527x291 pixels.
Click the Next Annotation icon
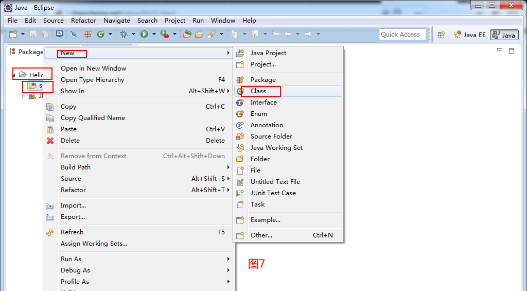(235, 34)
